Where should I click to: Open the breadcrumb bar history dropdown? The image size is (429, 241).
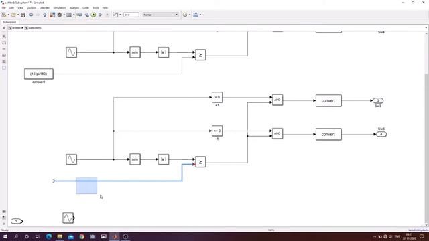(x=426, y=27)
